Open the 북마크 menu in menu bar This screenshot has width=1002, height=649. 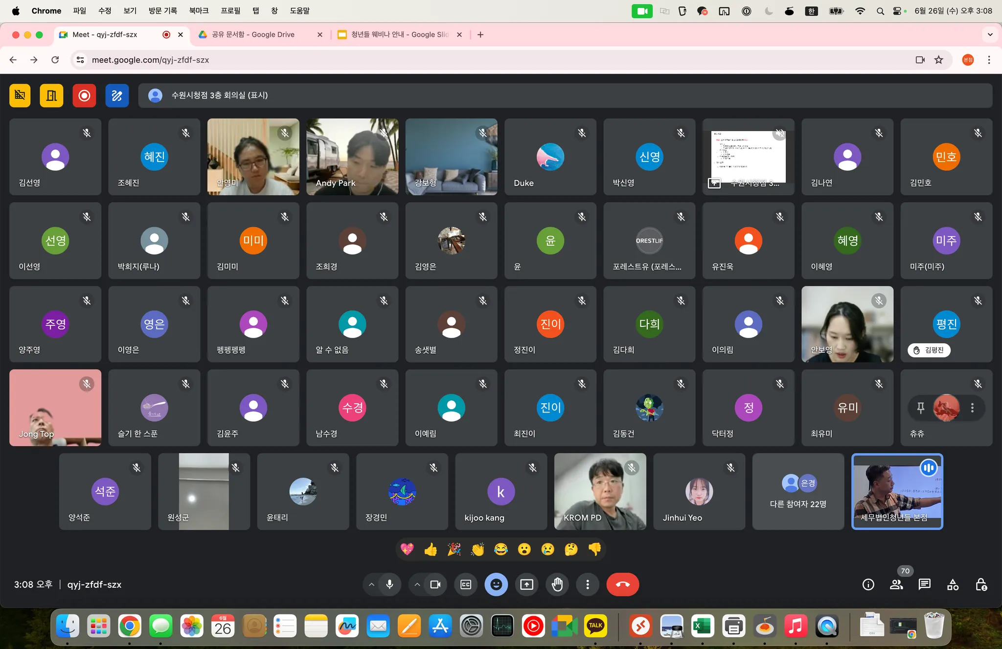coord(199,11)
